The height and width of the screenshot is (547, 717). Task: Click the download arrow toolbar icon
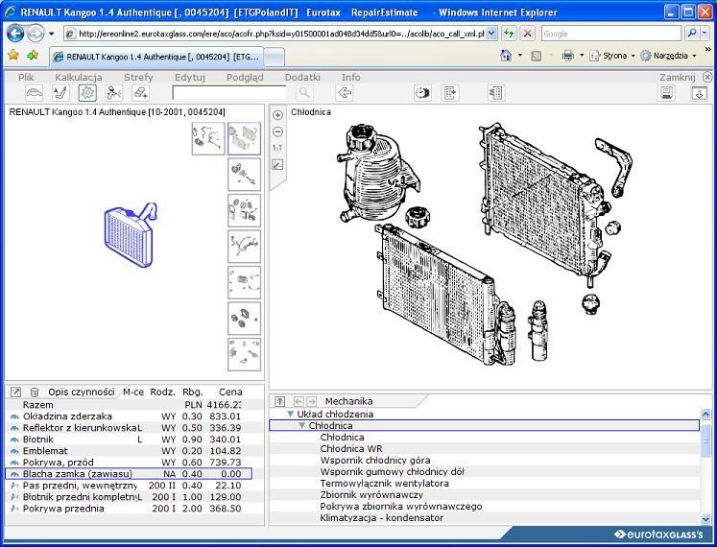698,93
